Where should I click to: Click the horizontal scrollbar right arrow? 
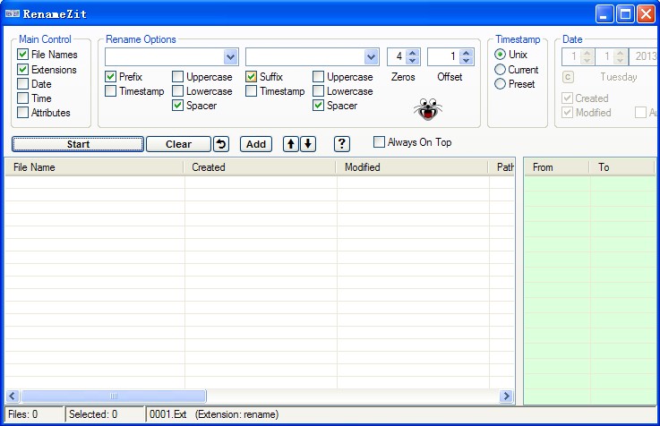[506, 396]
